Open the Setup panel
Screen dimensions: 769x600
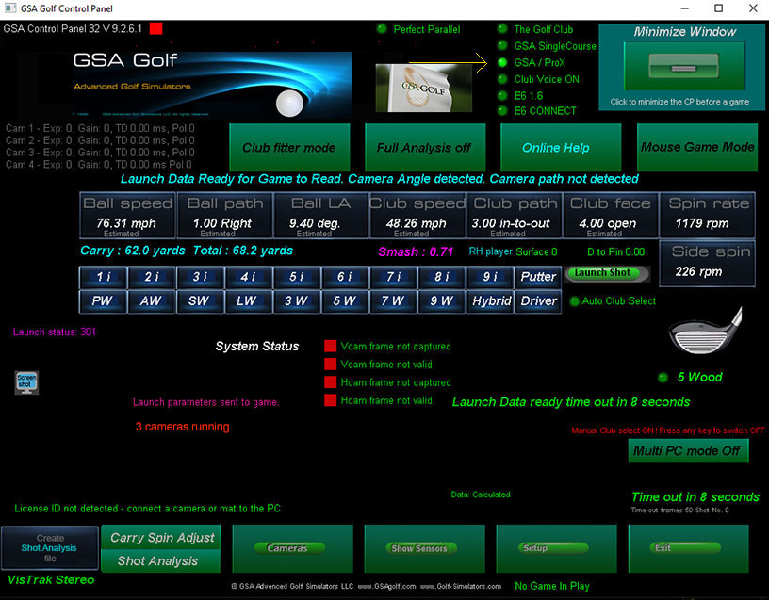[x=535, y=548]
